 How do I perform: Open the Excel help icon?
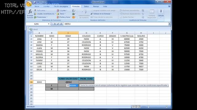pyautogui.click(x=169, y=6)
